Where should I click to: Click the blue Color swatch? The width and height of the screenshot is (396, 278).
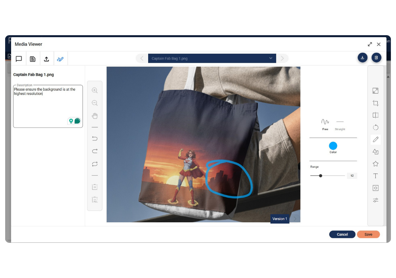click(333, 146)
